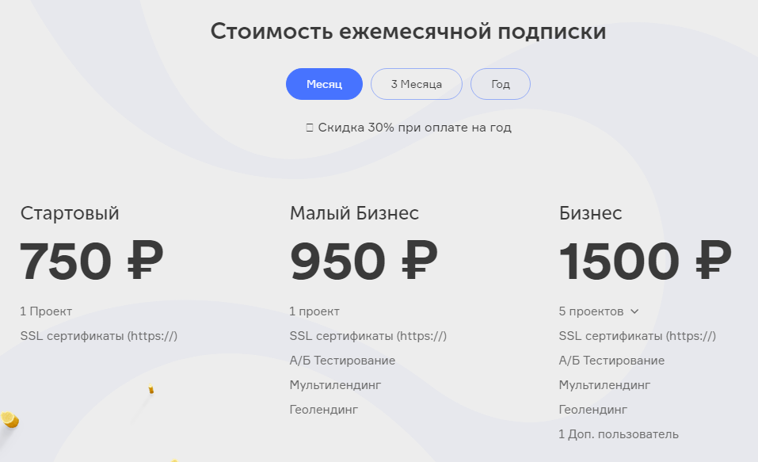The width and height of the screenshot is (758, 462).
Task: Click the 950 ₽ price
Action: (364, 262)
